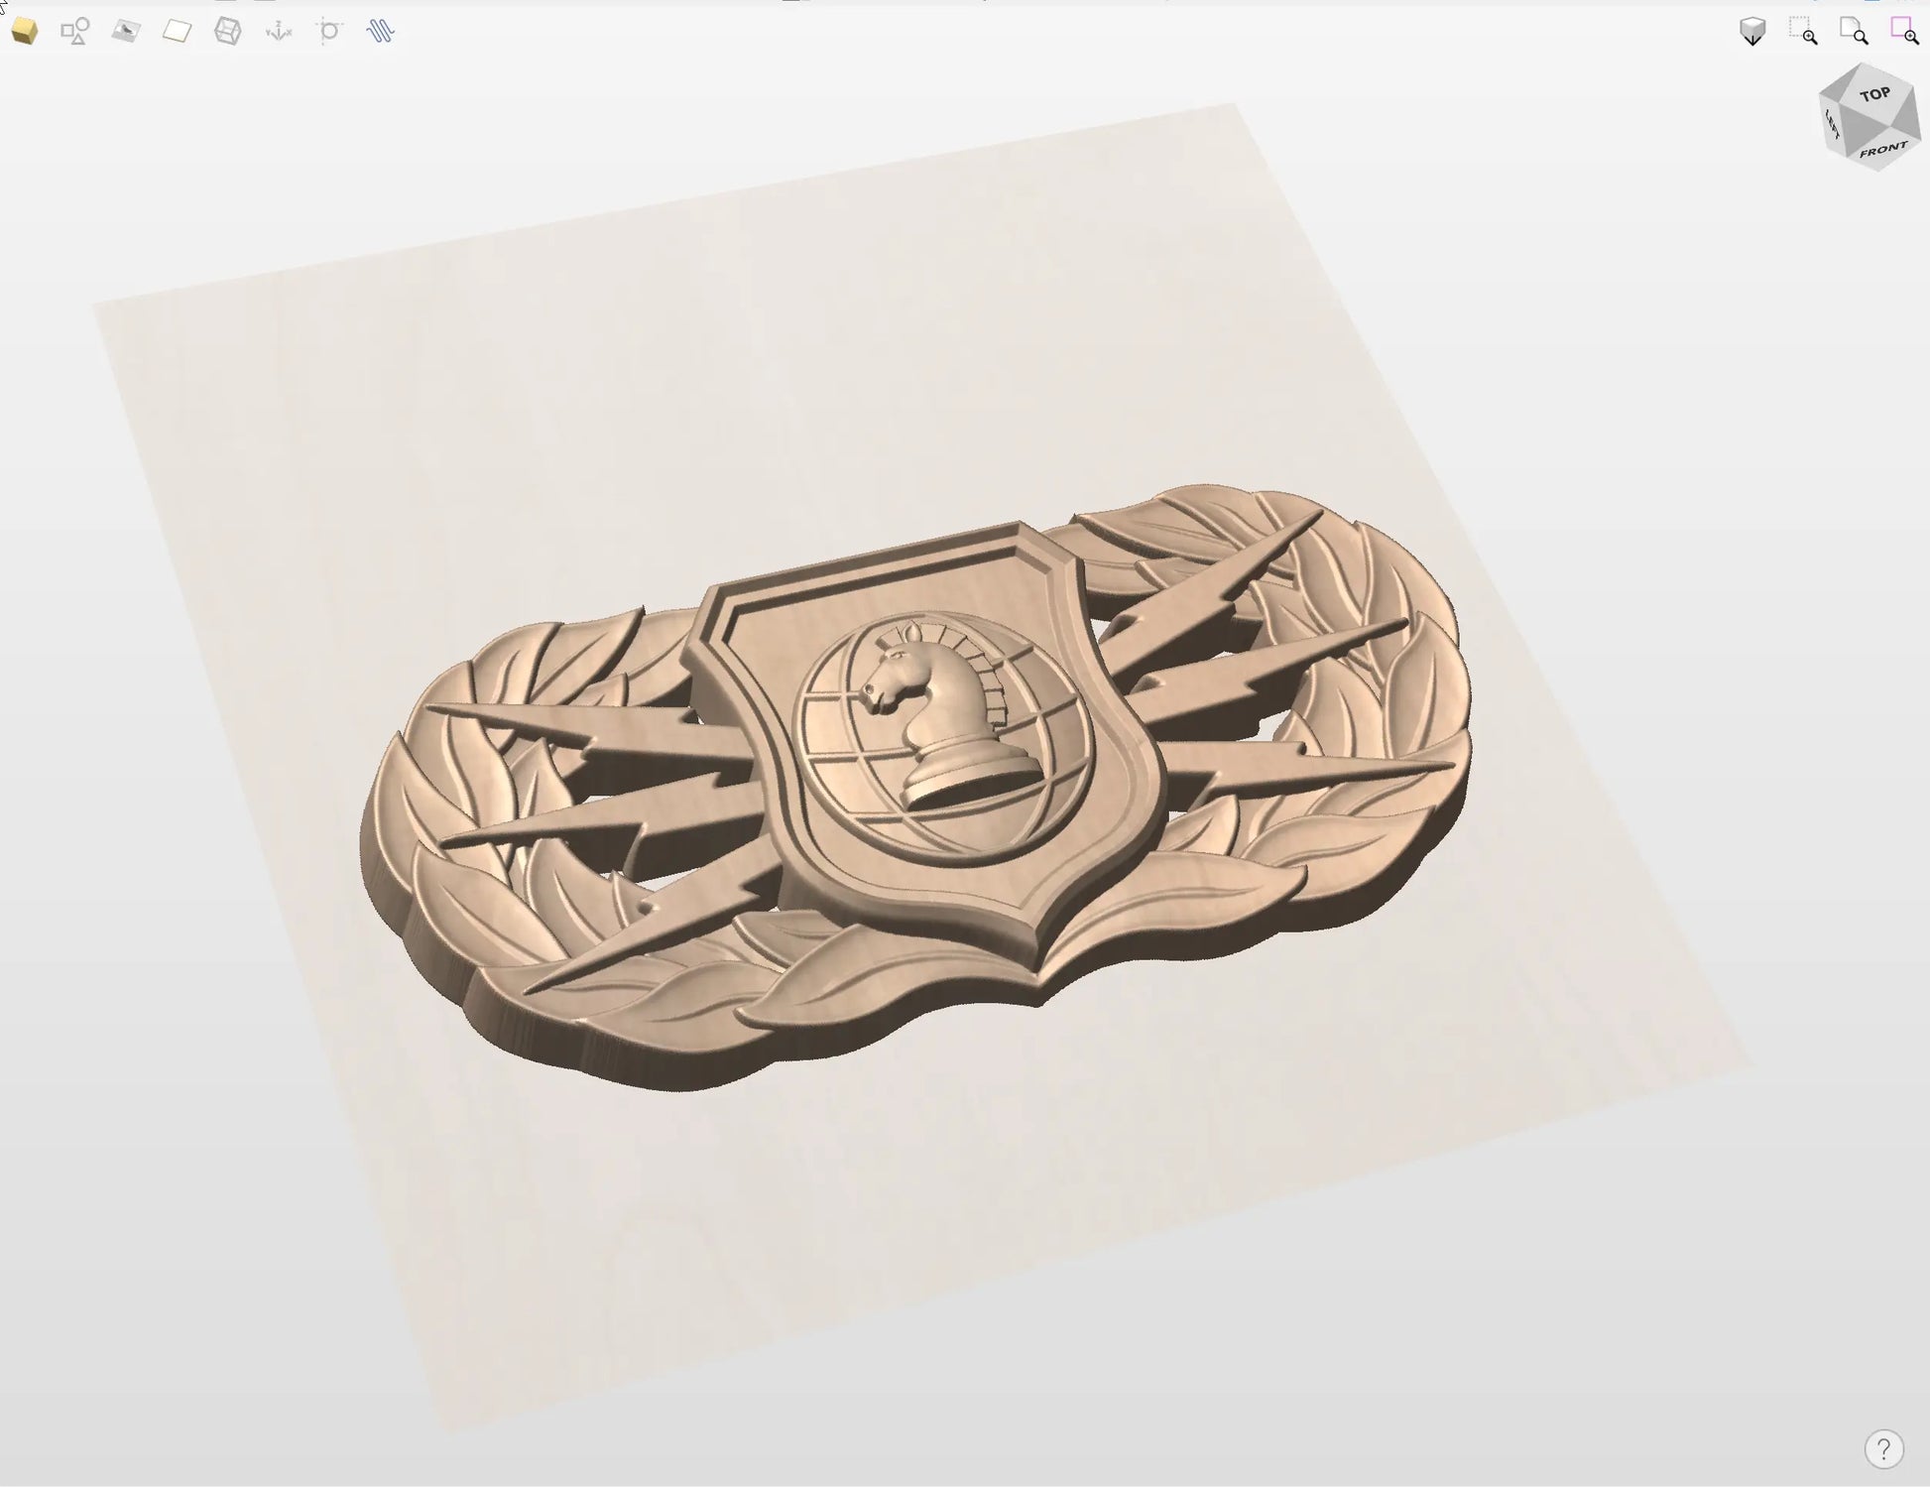Select the zoom-to-box dotted rectangle icon
Viewport: 1930px width, 1487px height.
pyautogui.click(x=1803, y=32)
